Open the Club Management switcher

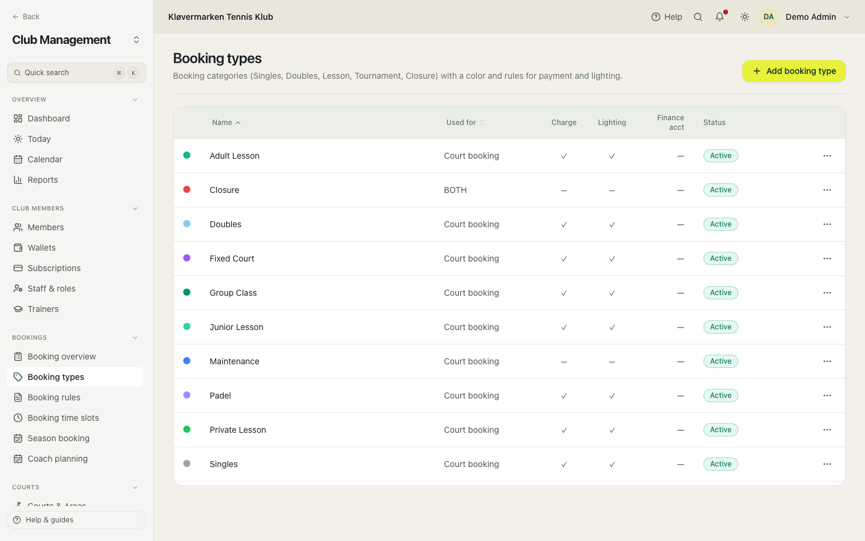(x=76, y=40)
